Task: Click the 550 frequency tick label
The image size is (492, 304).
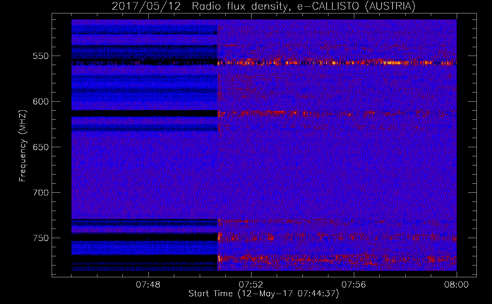Action: [41, 56]
